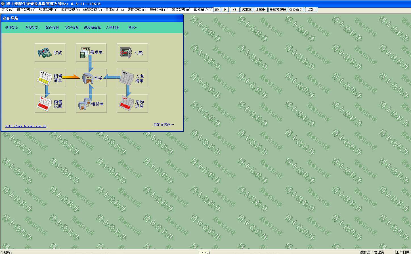This screenshot has width=411, height=254.
Task: Open the 销售清单 sales list icon
Action: 50,78
